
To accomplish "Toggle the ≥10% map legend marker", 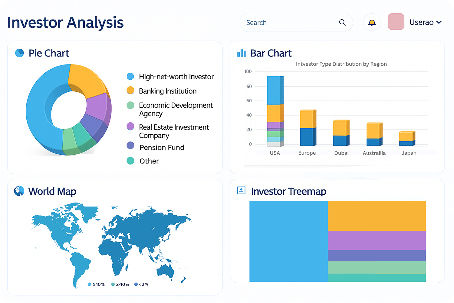I will click(x=90, y=284).
